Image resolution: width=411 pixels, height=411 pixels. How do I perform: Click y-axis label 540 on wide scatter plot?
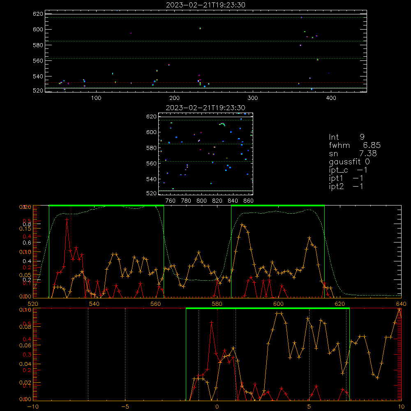(x=38, y=76)
